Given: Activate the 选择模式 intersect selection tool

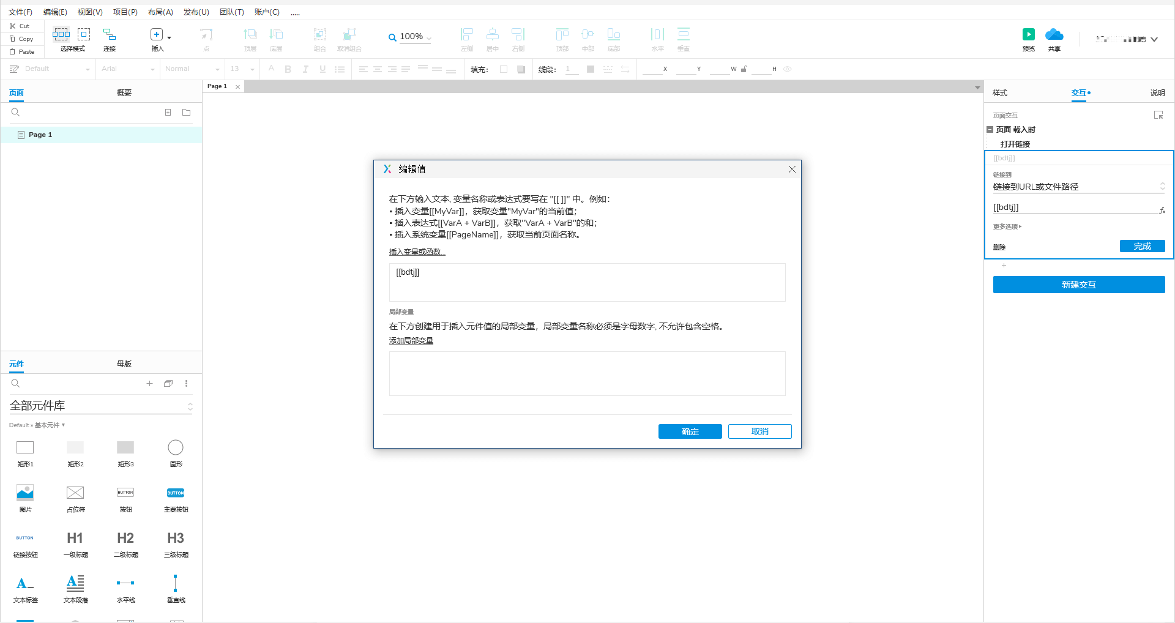Looking at the screenshot, I should point(61,34).
